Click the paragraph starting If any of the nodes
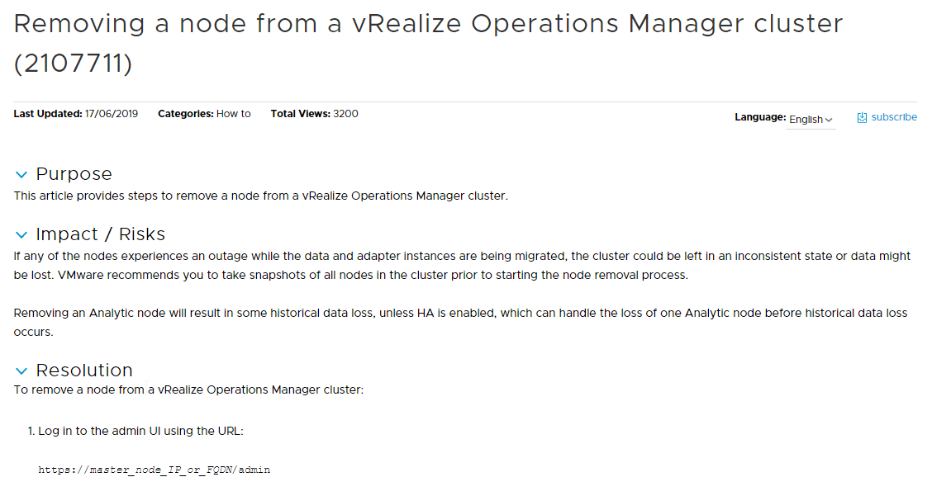932x477 pixels. pos(462,266)
